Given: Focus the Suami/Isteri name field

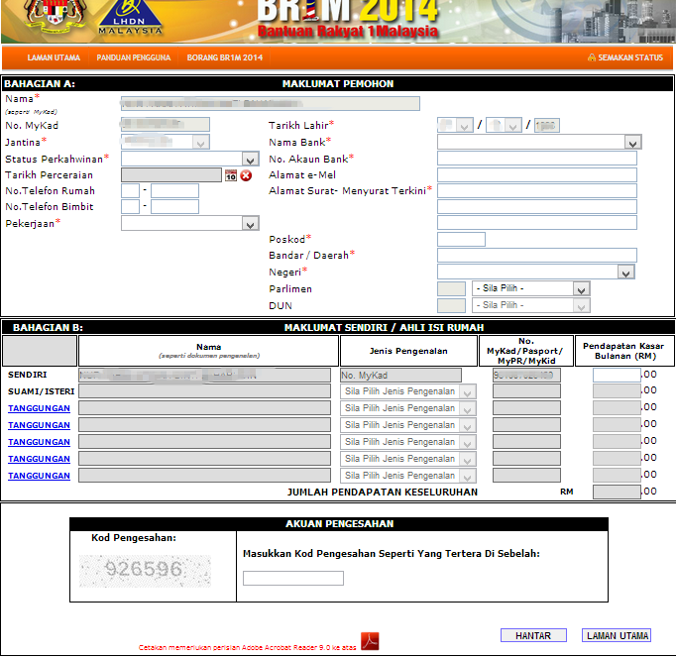Looking at the screenshot, I should 205,391.
